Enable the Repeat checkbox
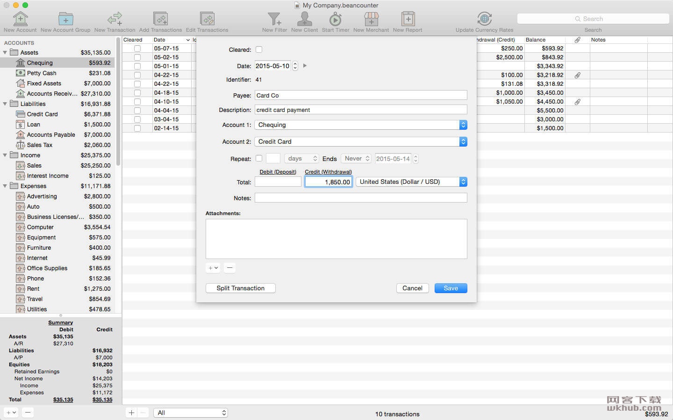Image resolution: width=673 pixels, height=420 pixels. 259,158
